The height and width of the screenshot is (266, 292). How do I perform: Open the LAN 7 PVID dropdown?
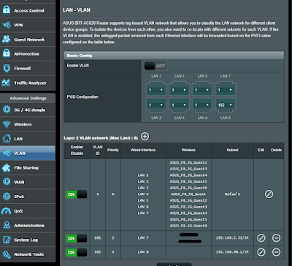coord(225,90)
